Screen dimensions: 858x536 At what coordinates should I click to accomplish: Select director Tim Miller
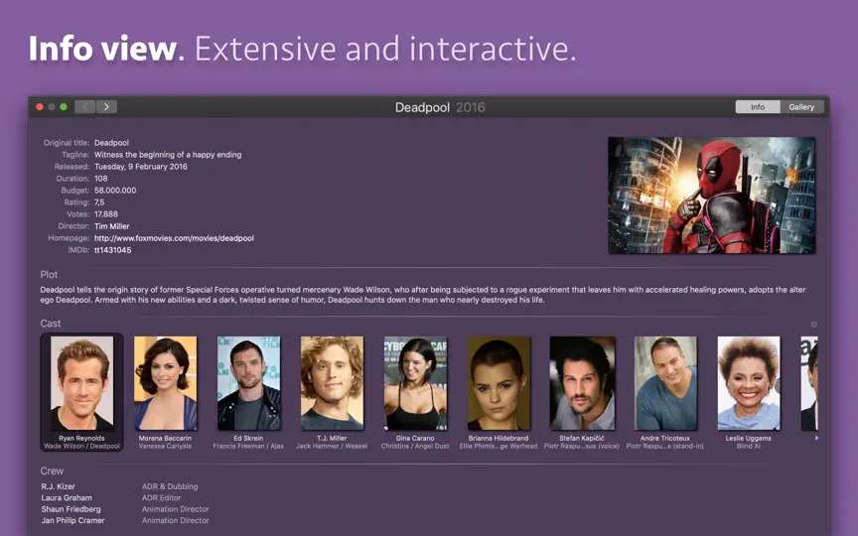click(111, 226)
